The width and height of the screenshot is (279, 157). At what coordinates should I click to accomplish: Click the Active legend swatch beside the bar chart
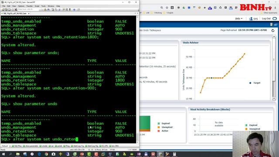159,131
